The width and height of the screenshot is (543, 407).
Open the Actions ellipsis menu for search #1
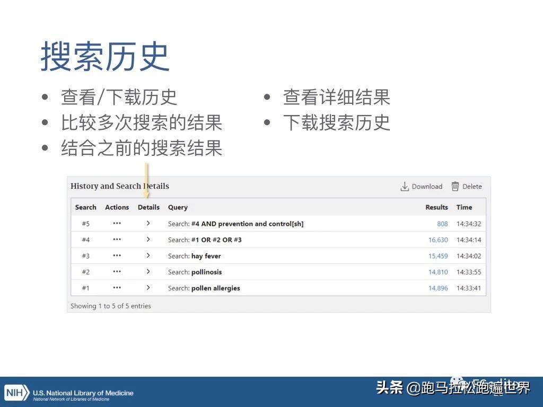coord(117,288)
